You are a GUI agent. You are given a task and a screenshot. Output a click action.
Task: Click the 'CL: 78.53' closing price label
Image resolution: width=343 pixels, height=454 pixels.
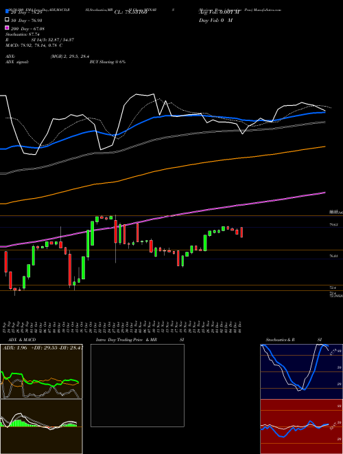click(130, 12)
